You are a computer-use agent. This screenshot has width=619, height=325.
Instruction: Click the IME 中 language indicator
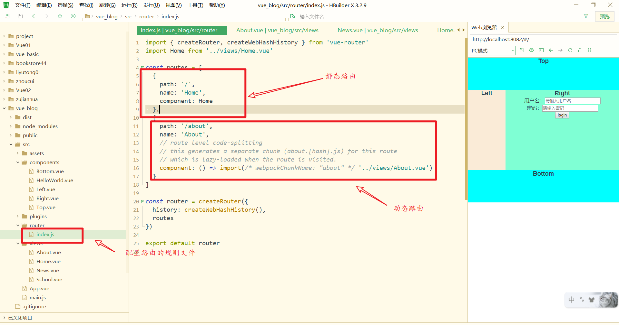571,300
